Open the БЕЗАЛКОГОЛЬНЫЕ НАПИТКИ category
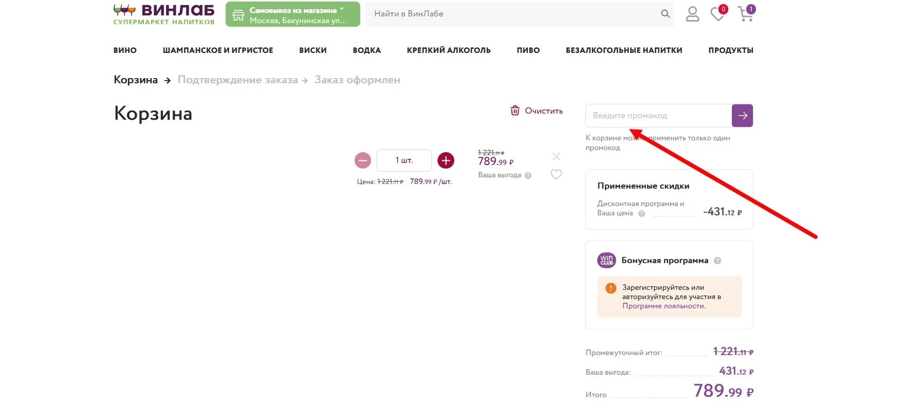The width and height of the screenshot is (904, 407). coord(623,50)
